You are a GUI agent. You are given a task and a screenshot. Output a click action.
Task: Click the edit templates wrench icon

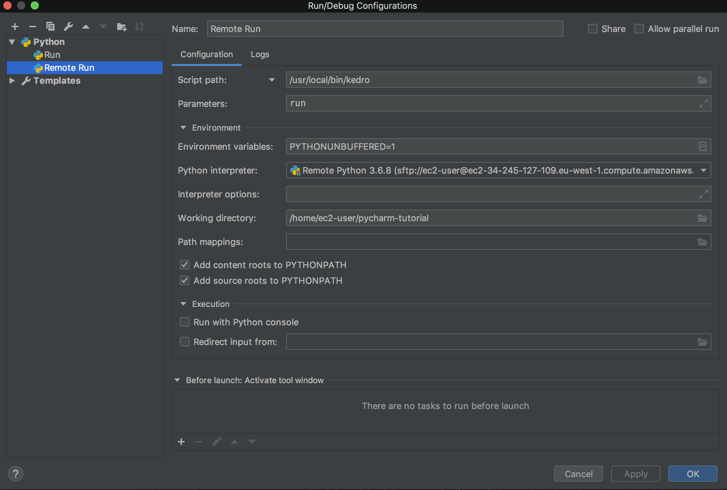click(x=68, y=27)
